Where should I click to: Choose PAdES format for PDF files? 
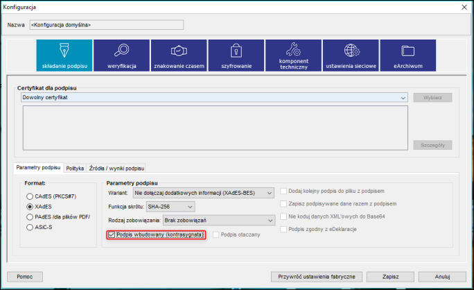(x=30, y=217)
